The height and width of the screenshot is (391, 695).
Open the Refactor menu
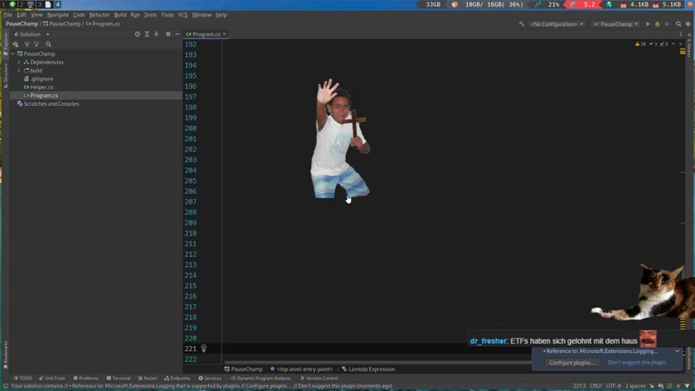tap(99, 14)
